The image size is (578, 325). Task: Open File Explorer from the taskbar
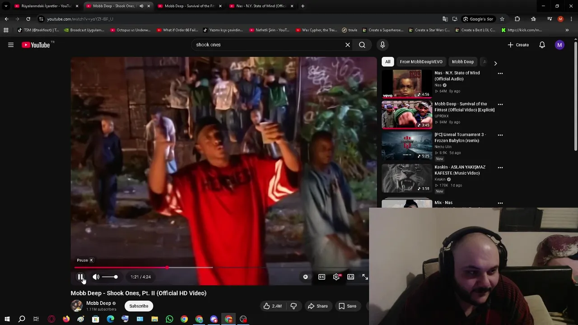click(154, 319)
